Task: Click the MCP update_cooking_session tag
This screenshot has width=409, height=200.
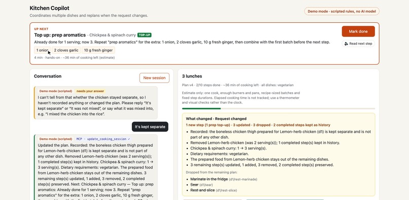Action: 103,139
